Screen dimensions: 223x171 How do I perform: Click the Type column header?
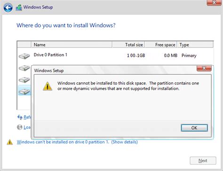coord(195,45)
